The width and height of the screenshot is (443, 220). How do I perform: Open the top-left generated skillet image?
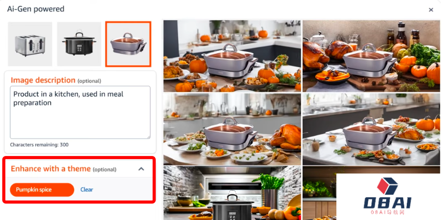coord(232,56)
